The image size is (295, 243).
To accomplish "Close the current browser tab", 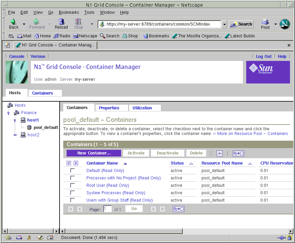I will pos(289,45).
